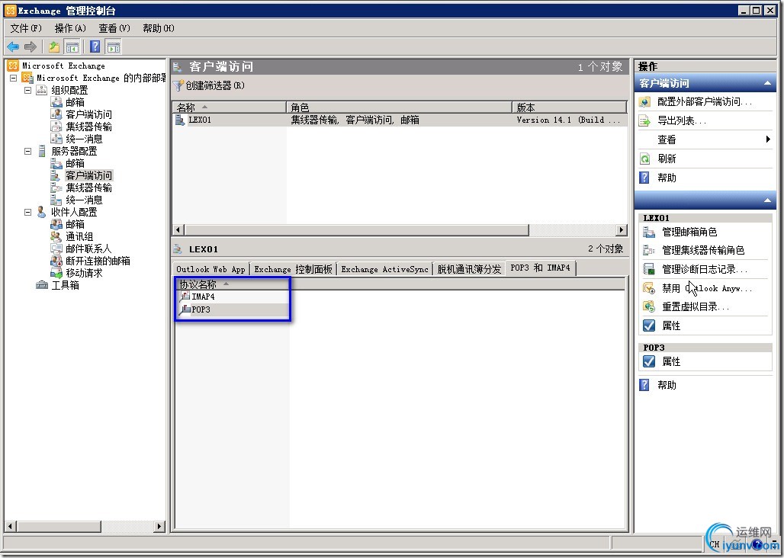Screen dimensions: 784x558
Task: Open the 查看 submenu arrow
Action: tap(768, 139)
